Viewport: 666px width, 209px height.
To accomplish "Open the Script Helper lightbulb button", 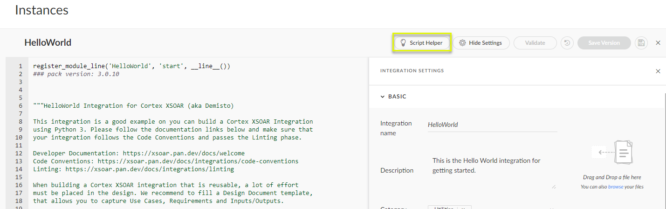I will point(422,43).
